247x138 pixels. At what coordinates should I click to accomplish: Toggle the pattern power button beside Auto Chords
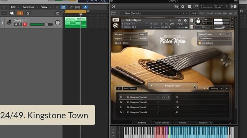(x=119, y=89)
